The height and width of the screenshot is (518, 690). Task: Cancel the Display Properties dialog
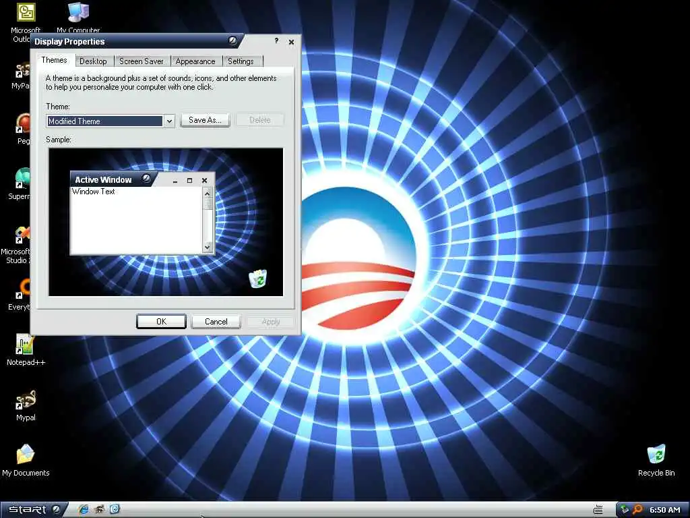click(216, 322)
